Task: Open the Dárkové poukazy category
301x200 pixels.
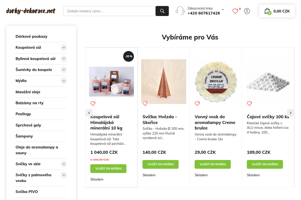Action: pos(31,36)
